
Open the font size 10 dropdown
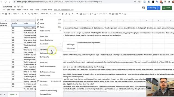(57, 14)
